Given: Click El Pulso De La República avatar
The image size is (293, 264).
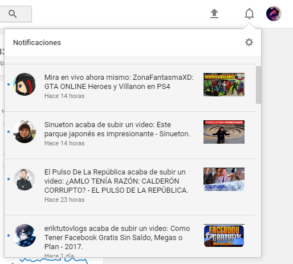Looking at the screenshot, I should tap(25, 179).
